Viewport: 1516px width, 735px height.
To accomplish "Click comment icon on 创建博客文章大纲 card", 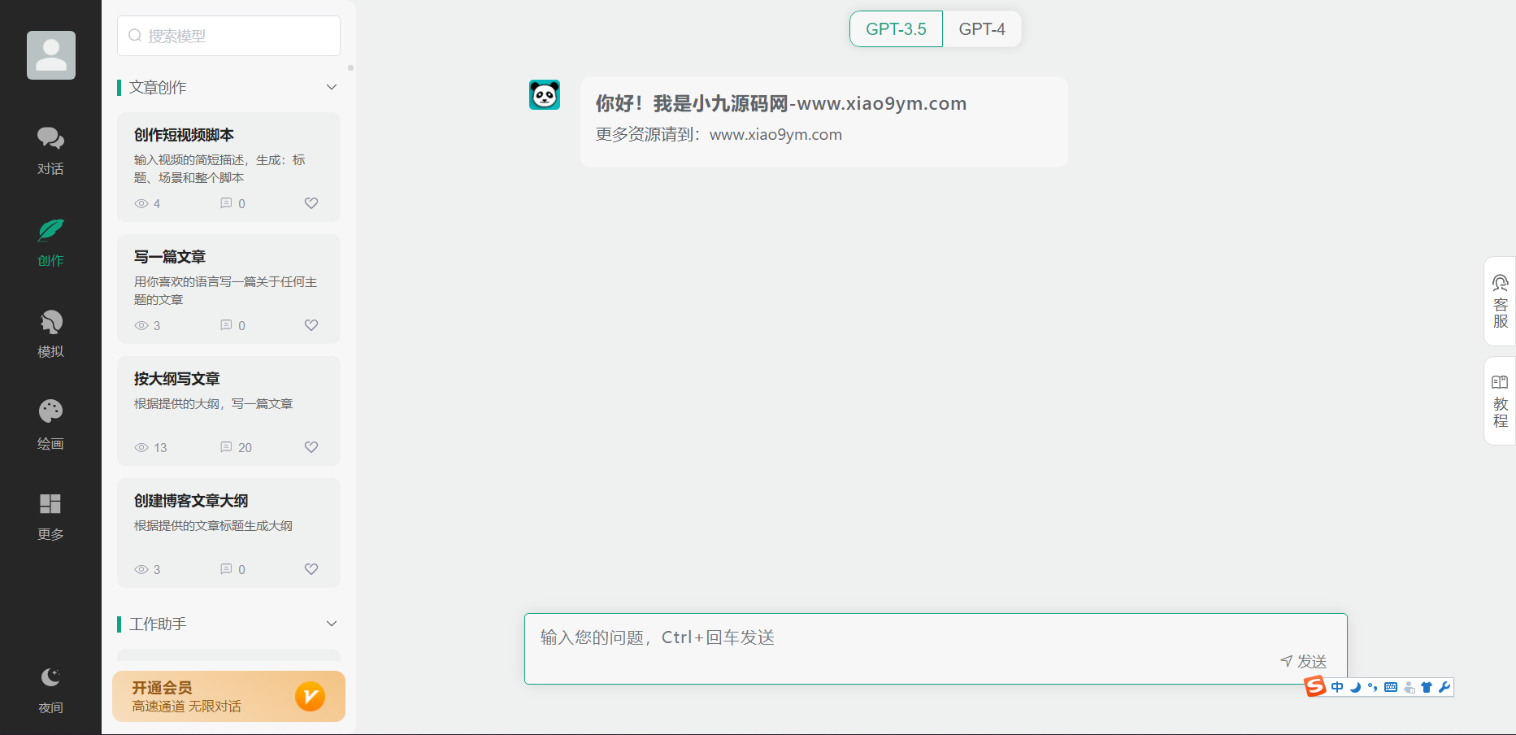I will pyautogui.click(x=226, y=569).
